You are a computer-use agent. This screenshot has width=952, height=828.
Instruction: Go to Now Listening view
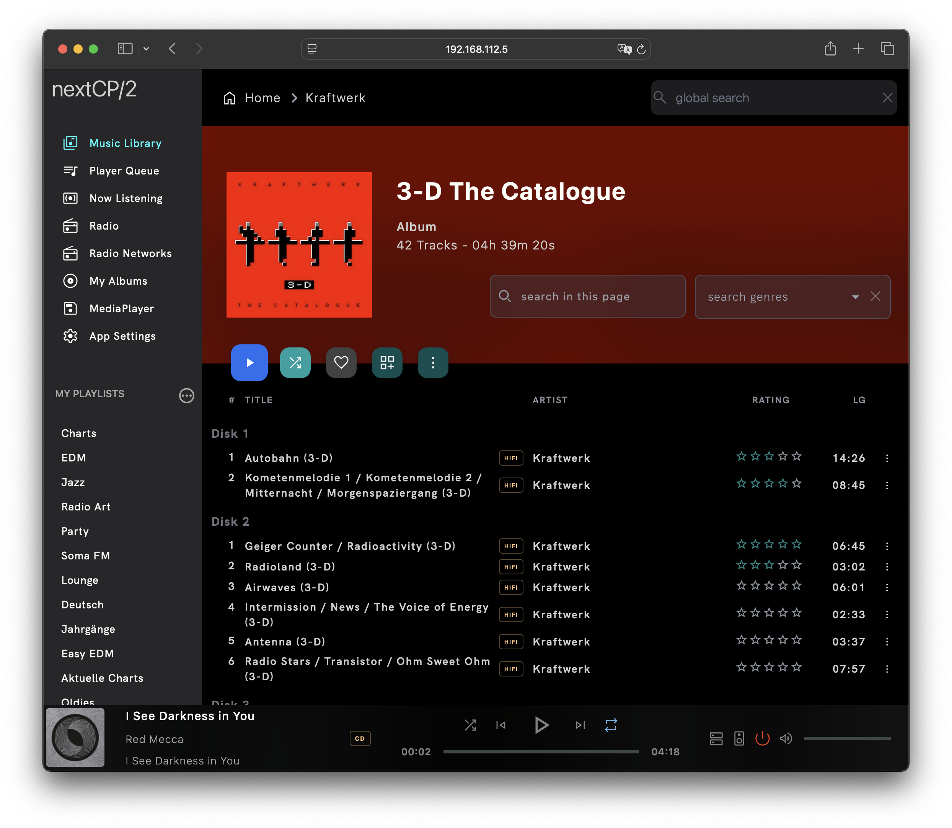[113, 198]
